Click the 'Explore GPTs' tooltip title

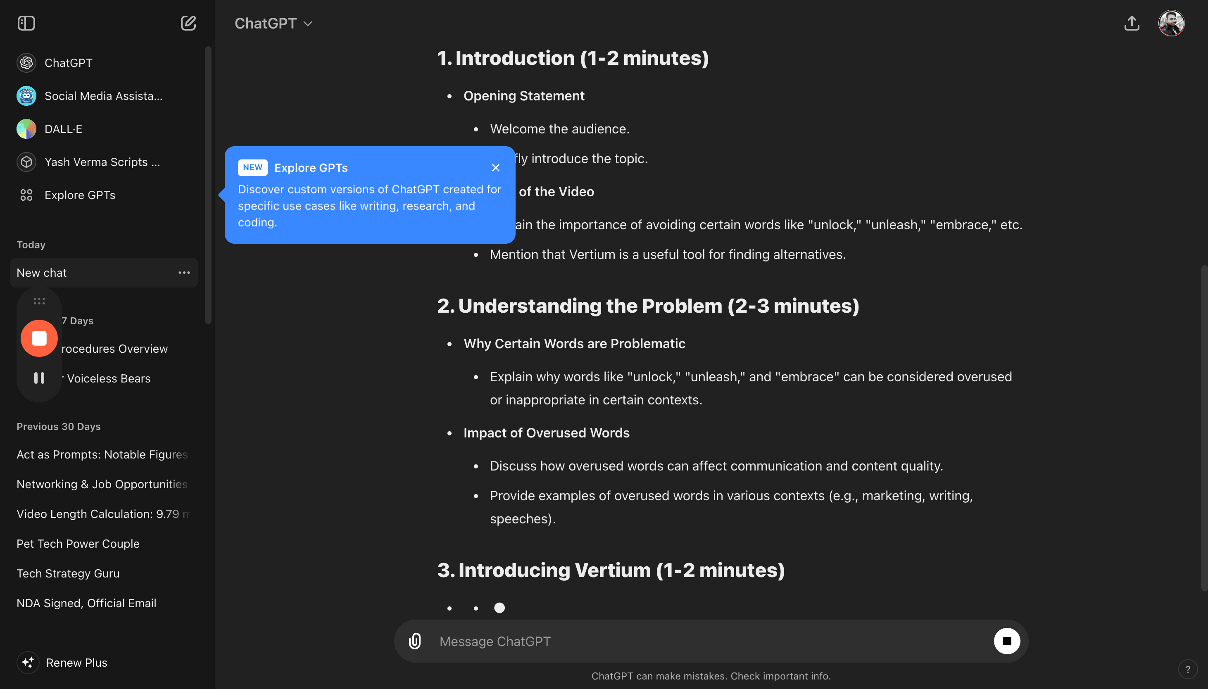[x=311, y=168]
